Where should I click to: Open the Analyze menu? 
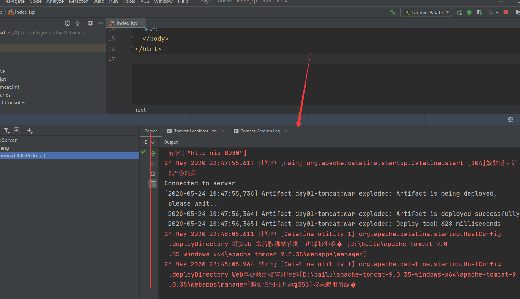click(55, 2)
